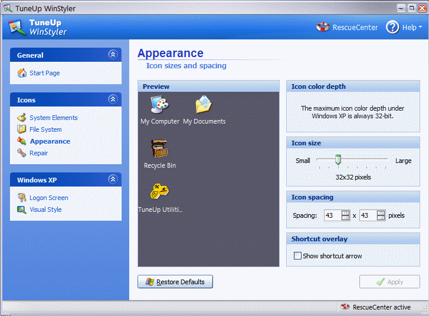
Task: Minimize the TuneUp WinStyler window
Action: [x=401, y=8]
